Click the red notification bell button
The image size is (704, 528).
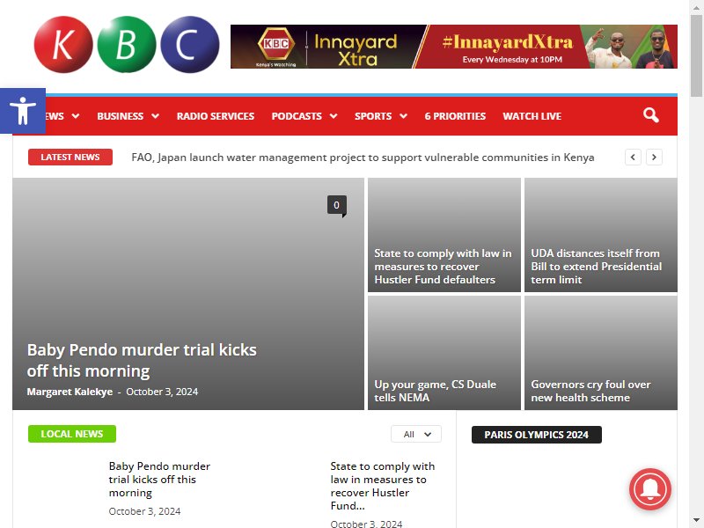pos(649,489)
